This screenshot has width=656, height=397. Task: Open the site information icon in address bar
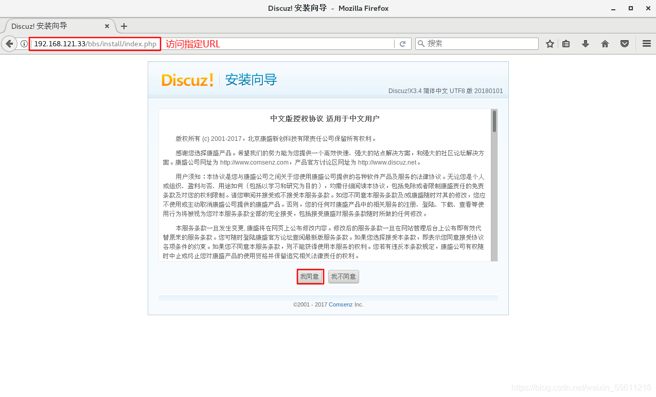[x=24, y=44]
